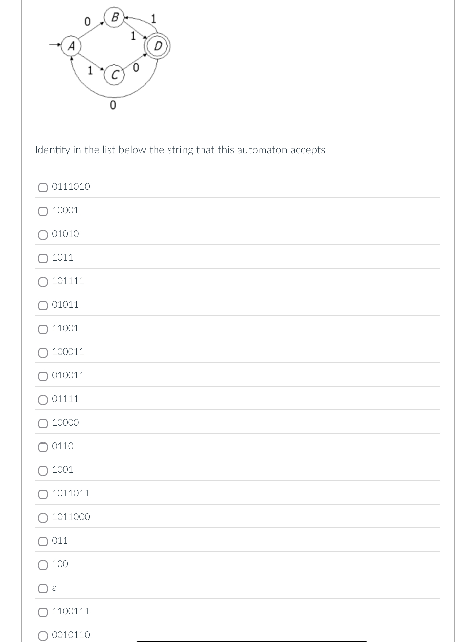
Task: Check the box next to 1011
Action: tap(42, 259)
